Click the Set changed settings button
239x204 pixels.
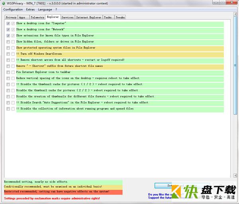(182, 185)
